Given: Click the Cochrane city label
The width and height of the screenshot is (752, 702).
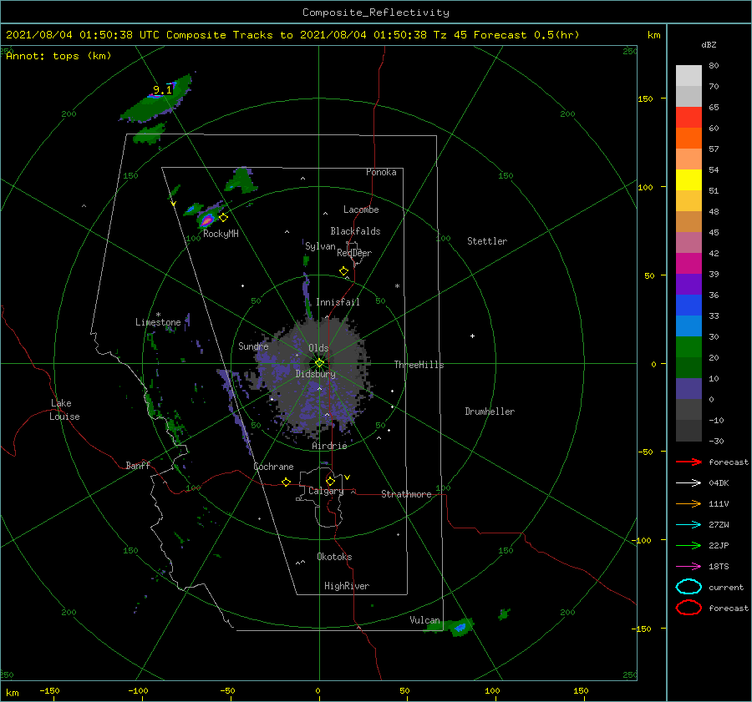Looking at the screenshot, I should [273, 467].
